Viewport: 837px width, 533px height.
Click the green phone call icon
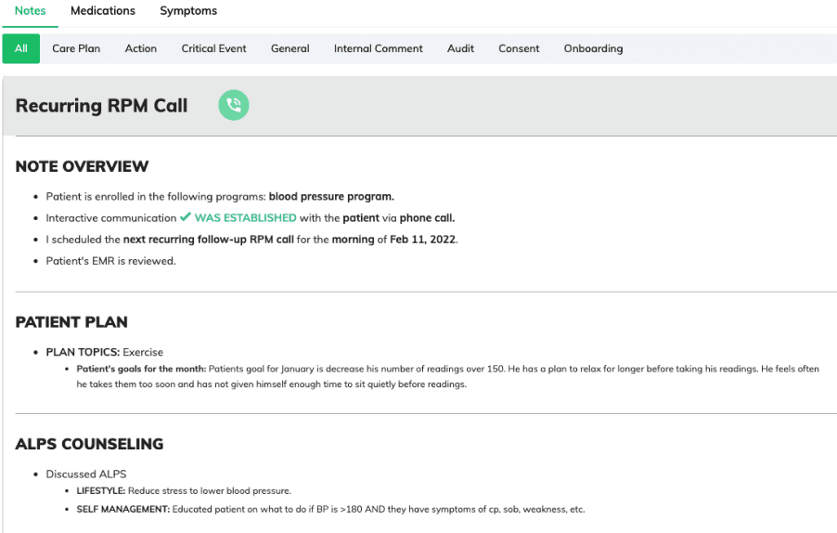pyautogui.click(x=234, y=105)
